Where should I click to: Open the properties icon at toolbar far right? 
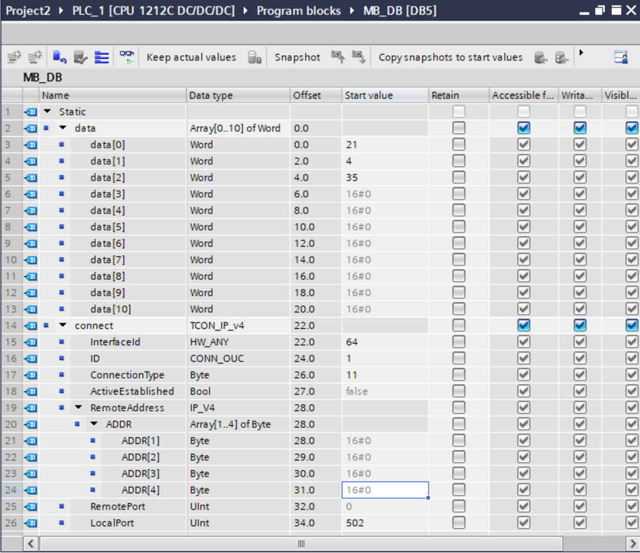pyautogui.click(x=621, y=57)
